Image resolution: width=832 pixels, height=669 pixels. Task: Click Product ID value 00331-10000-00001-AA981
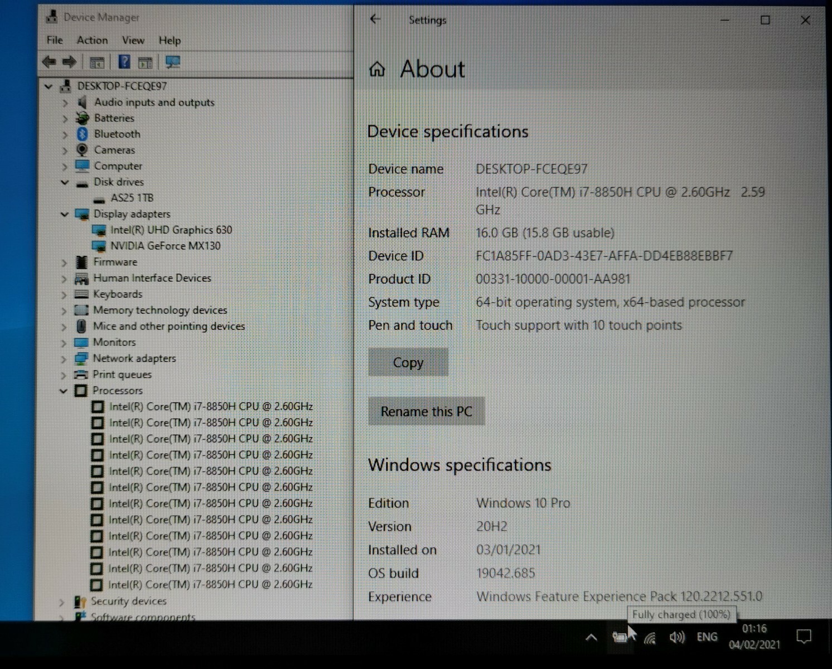pos(553,279)
